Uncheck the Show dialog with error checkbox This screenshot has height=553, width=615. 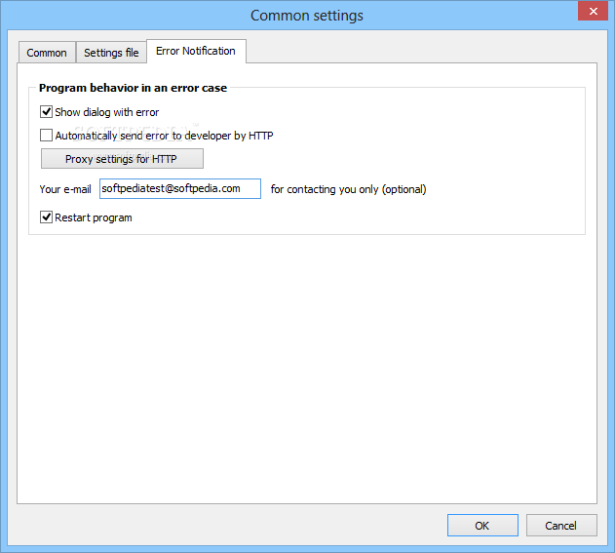(47, 112)
